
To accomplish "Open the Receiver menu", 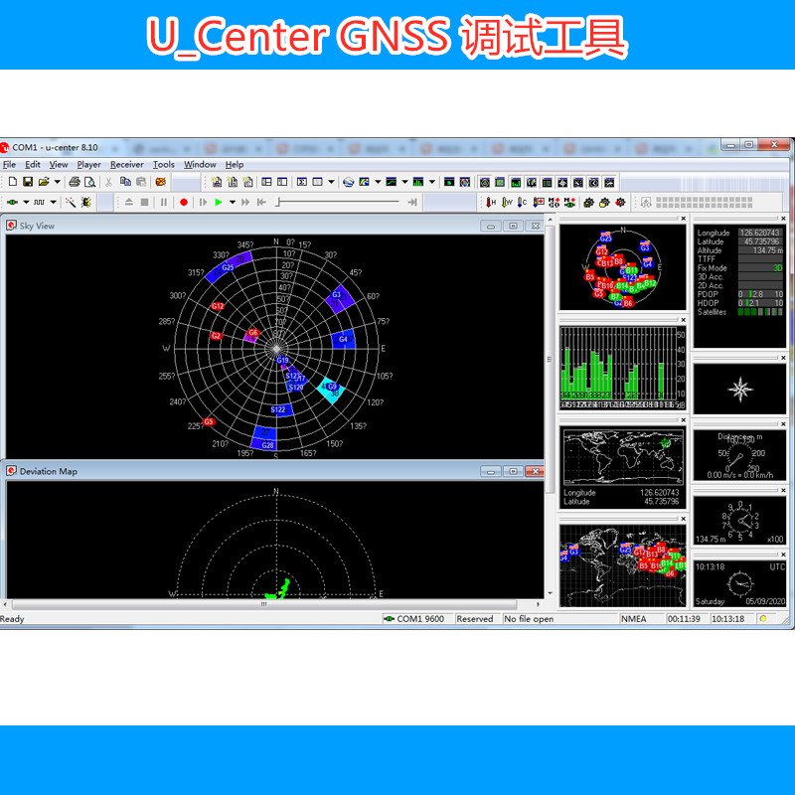I will pos(127,164).
